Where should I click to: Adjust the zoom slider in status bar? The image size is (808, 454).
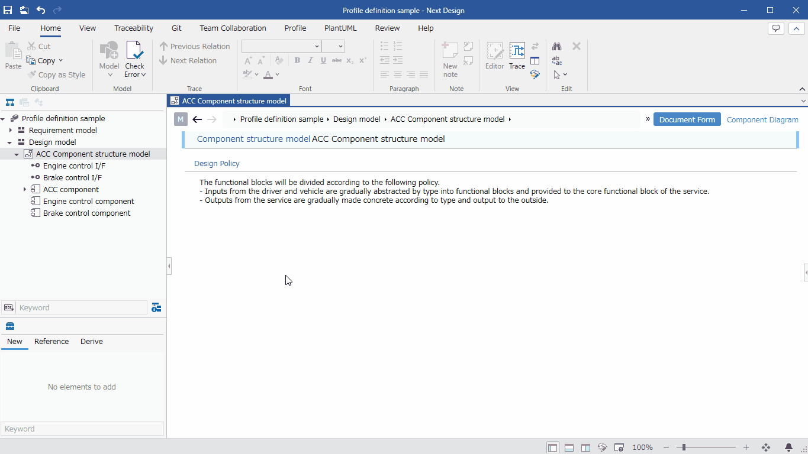(684, 447)
